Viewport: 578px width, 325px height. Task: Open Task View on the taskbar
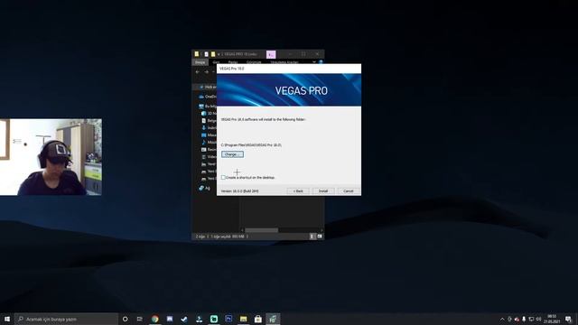pos(139,319)
